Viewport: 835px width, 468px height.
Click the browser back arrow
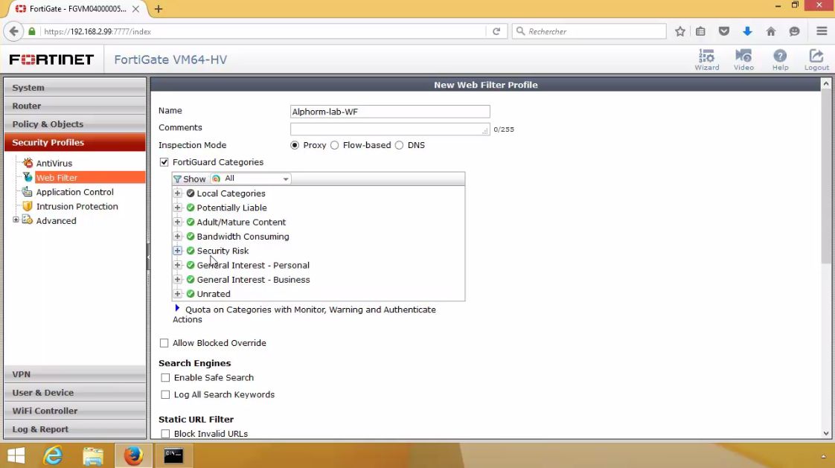click(14, 31)
